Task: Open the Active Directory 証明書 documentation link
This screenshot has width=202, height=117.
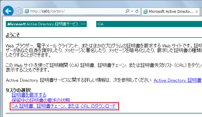Action: 178,80
